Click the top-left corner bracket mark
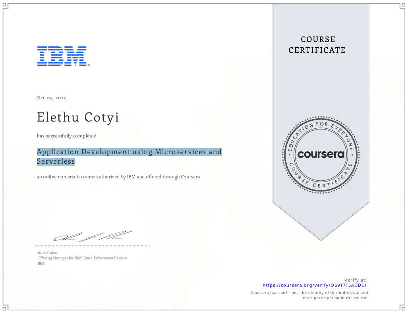 5,5
